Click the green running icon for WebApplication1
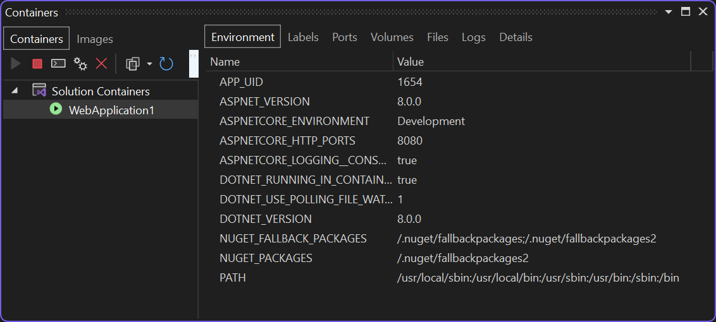This screenshot has height=322, width=716. [56, 109]
